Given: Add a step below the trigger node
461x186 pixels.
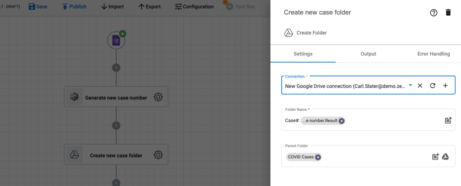Looking at the screenshot, I should 116,68.
